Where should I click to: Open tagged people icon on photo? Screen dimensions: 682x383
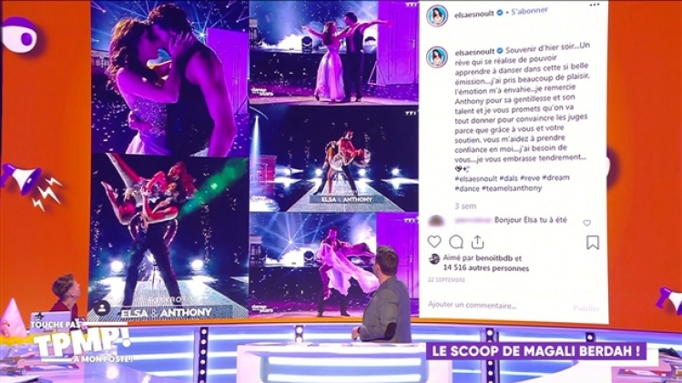point(102,308)
